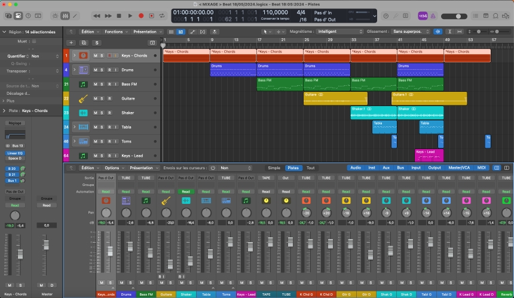Click the Shaker track waveform icon
Screen dimensions: 514x298
point(83,113)
